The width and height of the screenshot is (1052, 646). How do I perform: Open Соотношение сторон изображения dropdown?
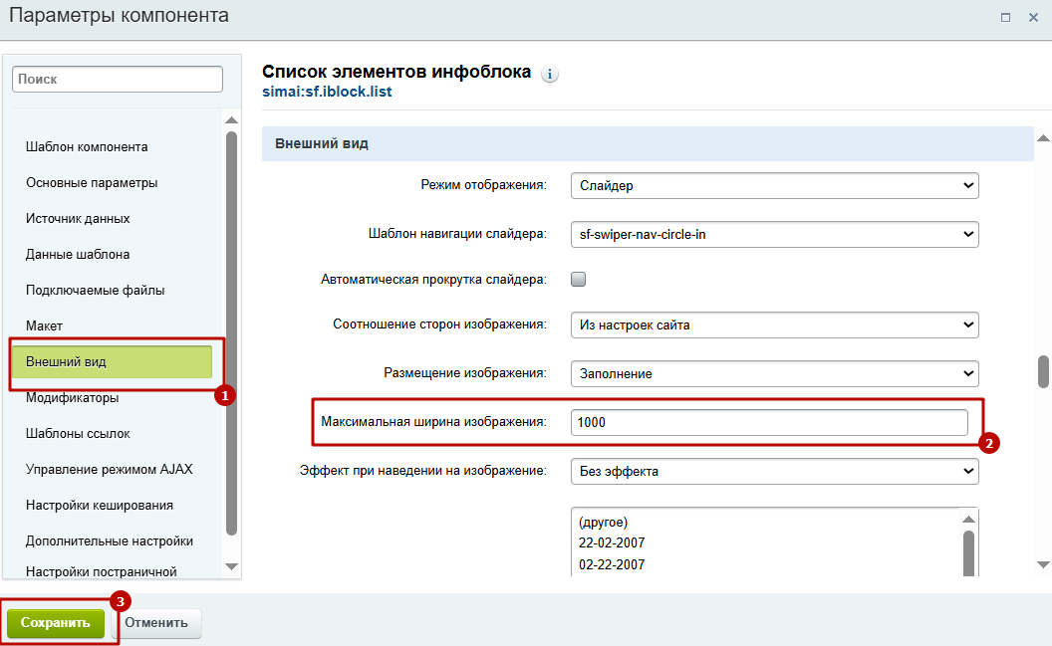(774, 325)
